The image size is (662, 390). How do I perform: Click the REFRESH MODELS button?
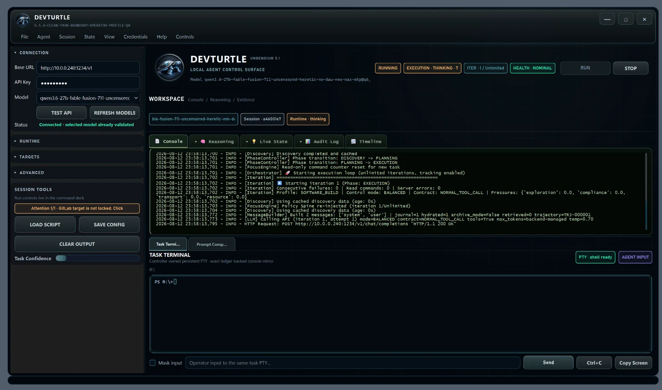pos(115,112)
